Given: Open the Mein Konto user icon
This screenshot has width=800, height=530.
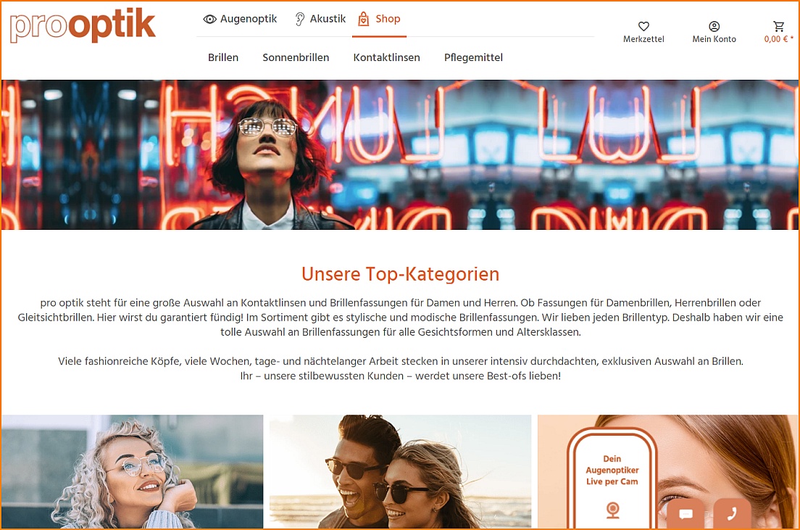Looking at the screenshot, I should point(714,26).
